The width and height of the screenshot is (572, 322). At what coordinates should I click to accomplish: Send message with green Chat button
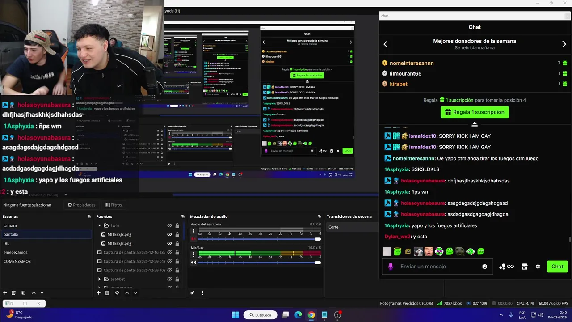coord(557,267)
